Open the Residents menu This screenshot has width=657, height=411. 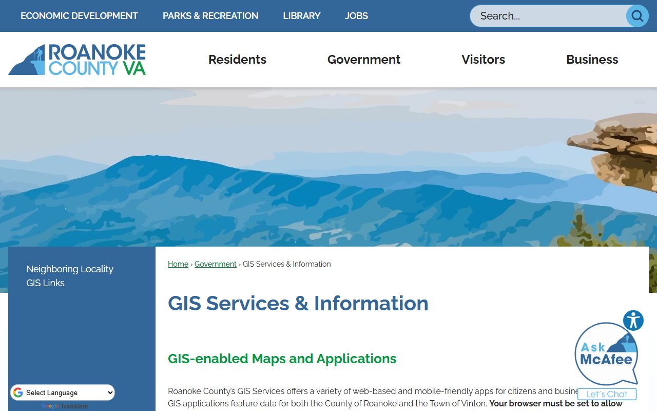point(237,60)
